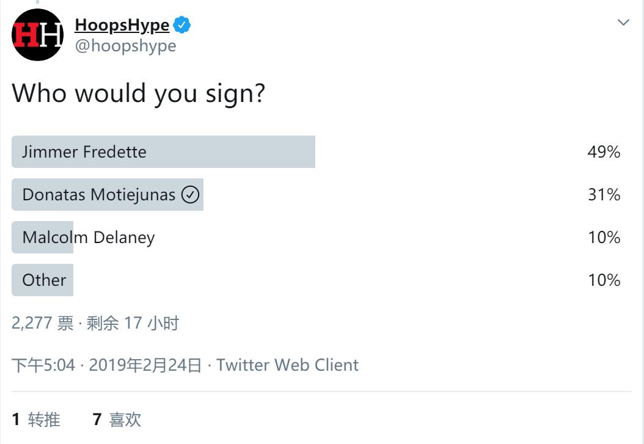Click the 31% poll result value
Screen dimensions: 644x444
point(604,195)
